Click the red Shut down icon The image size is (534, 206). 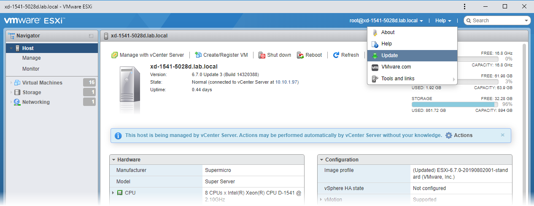coord(262,55)
